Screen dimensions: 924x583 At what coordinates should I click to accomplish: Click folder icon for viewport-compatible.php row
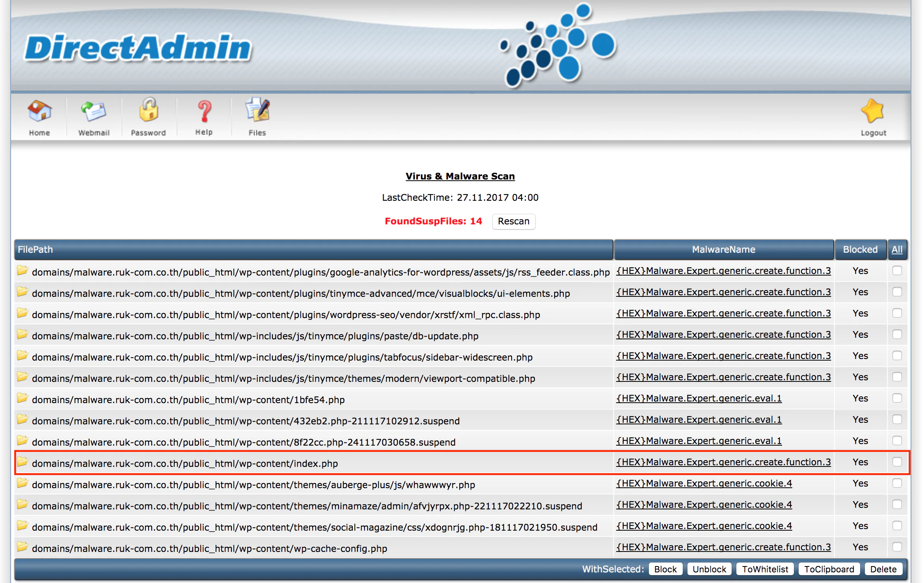22,377
